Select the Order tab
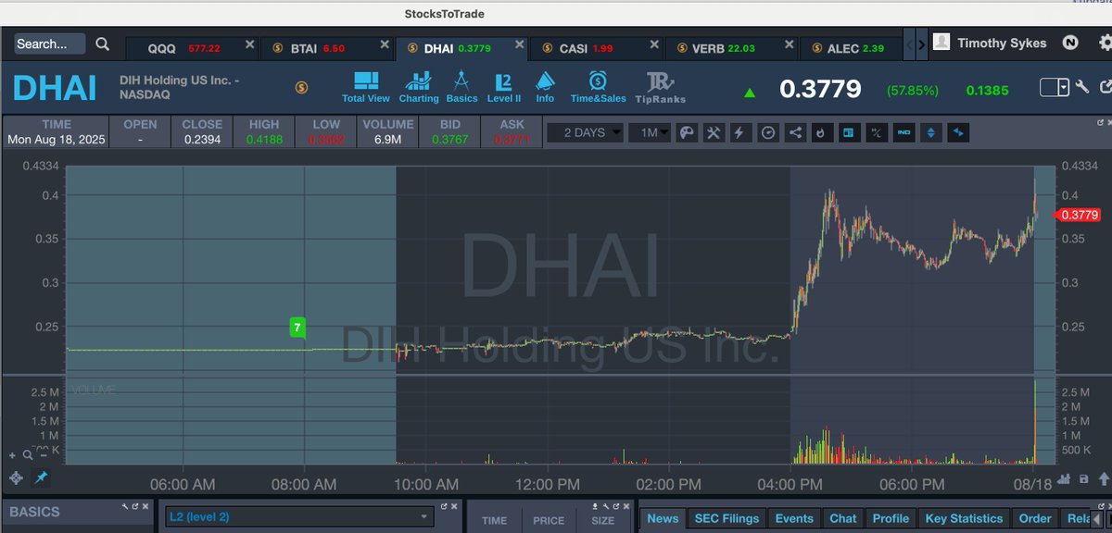1112x533 pixels. tap(1035, 518)
